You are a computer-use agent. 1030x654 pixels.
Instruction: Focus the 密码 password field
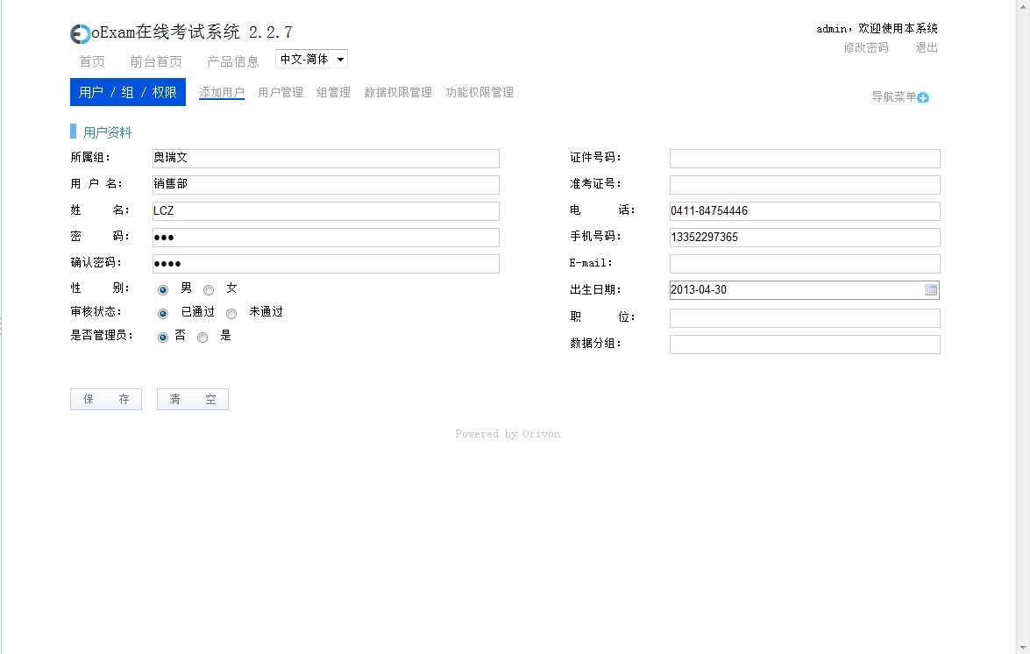tap(326, 237)
